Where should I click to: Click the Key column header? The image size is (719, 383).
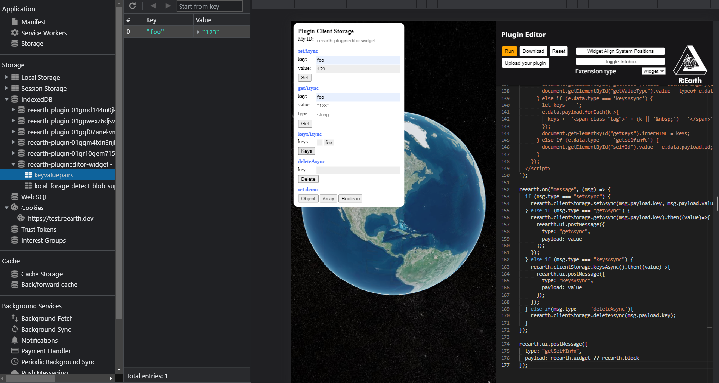click(x=169, y=20)
